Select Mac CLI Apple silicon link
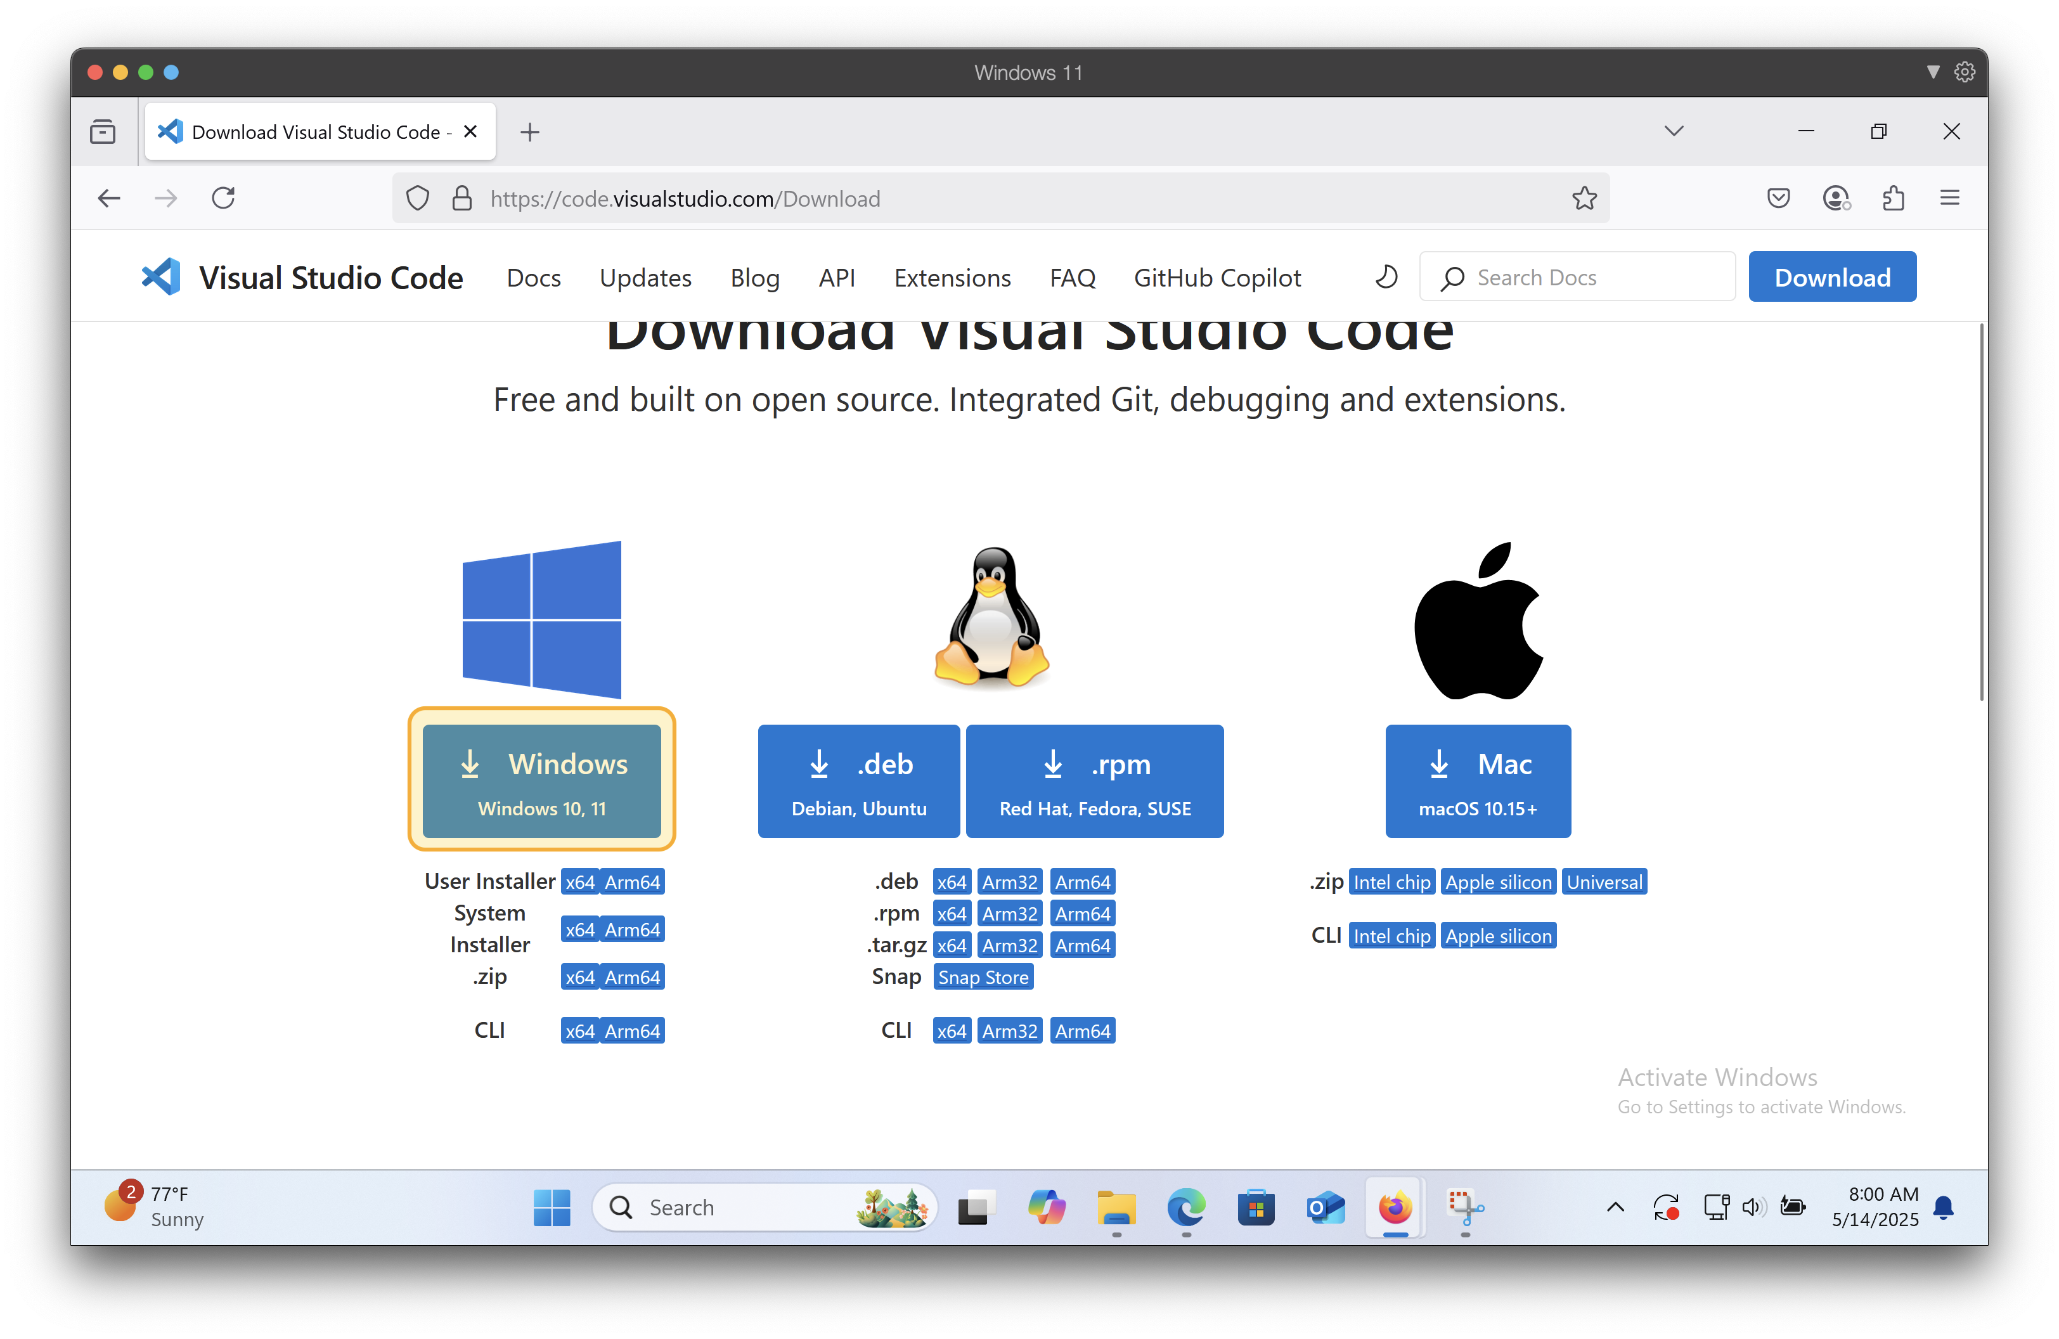Screen dimensions: 2059x1339 pyautogui.click(x=1499, y=935)
